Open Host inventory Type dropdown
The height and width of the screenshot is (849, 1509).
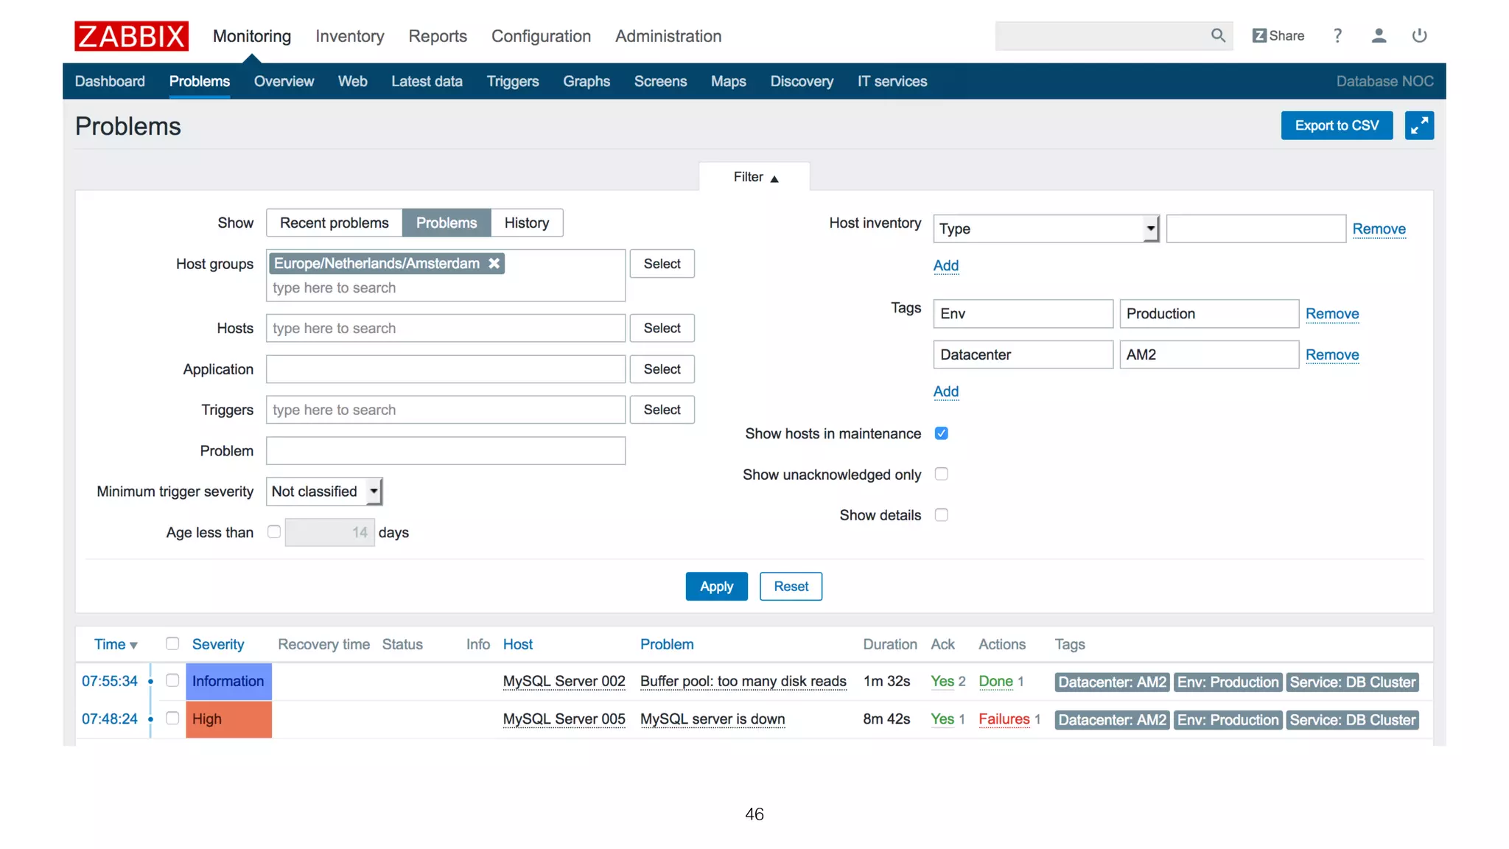click(1046, 228)
